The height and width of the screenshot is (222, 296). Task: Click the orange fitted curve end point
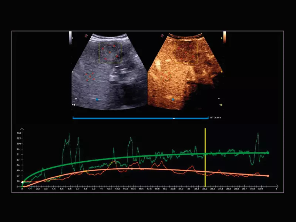pos(268,176)
